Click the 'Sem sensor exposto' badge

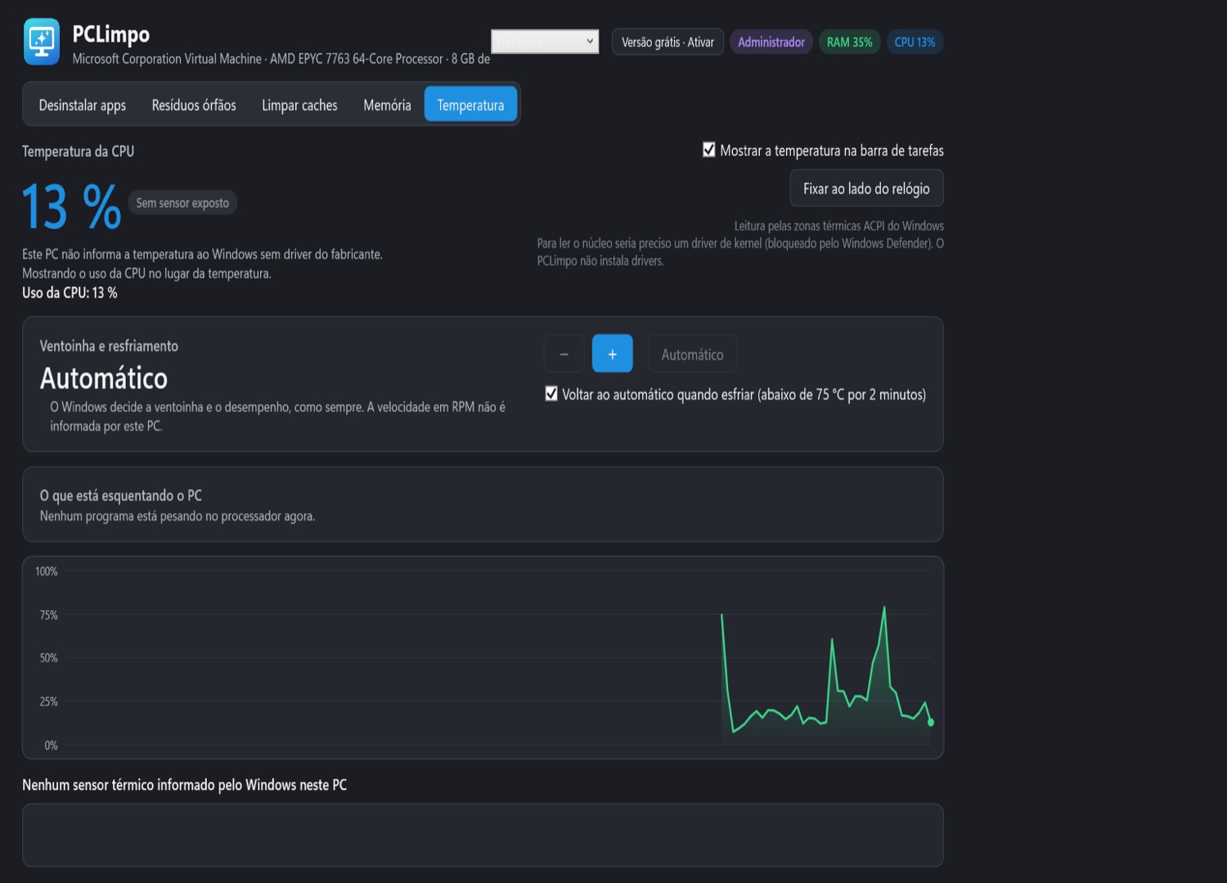(x=182, y=203)
